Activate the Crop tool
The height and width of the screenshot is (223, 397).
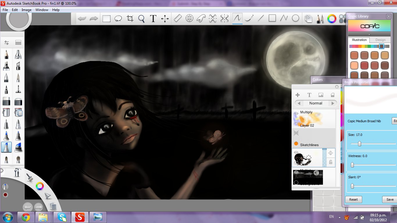pyautogui.click(x=130, y=19)
